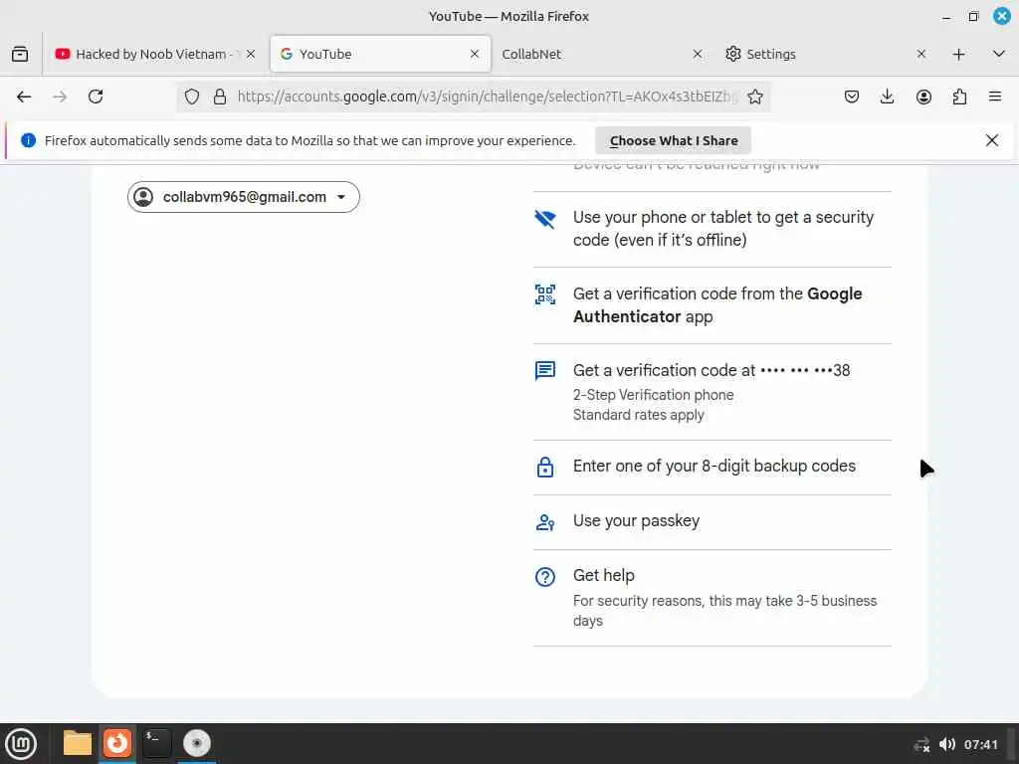Click Choose What I Share button
Screen dimensions: 1019x764
coord(674,141)
